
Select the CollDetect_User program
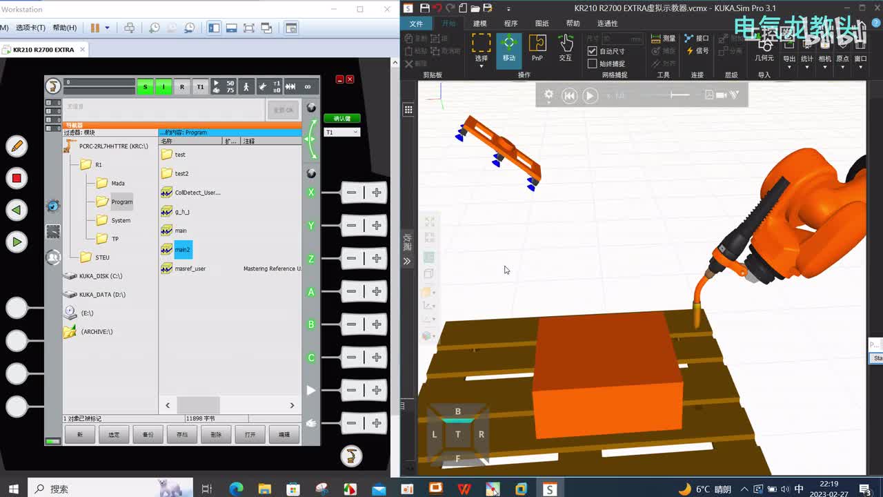pos(191,193)
